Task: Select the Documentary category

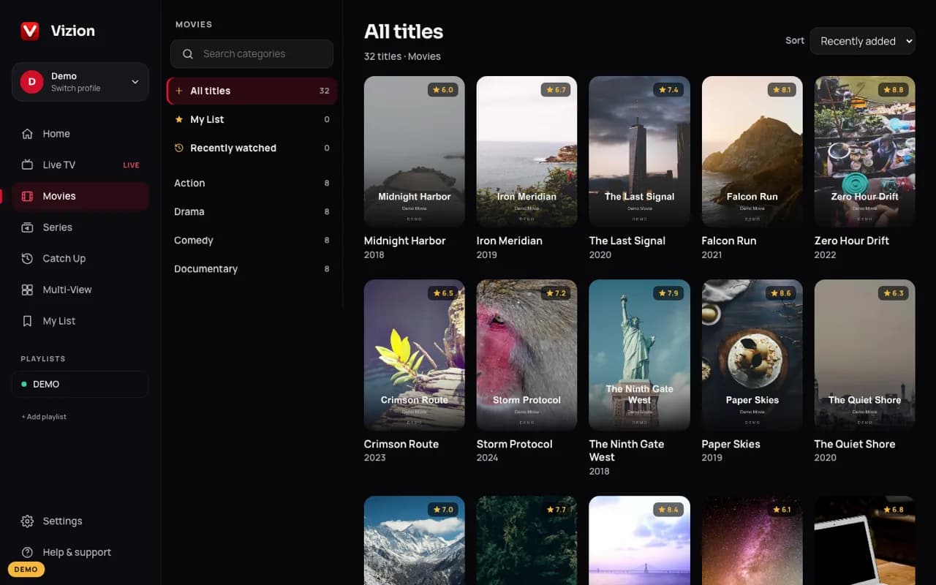Action: tap(252, 268)
